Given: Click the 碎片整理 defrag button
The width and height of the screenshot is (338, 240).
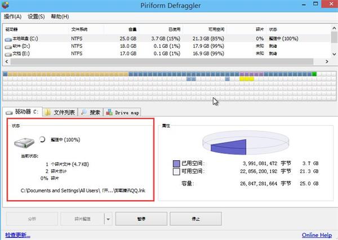Looking at the screenshot, I should (x=82, y=219).
